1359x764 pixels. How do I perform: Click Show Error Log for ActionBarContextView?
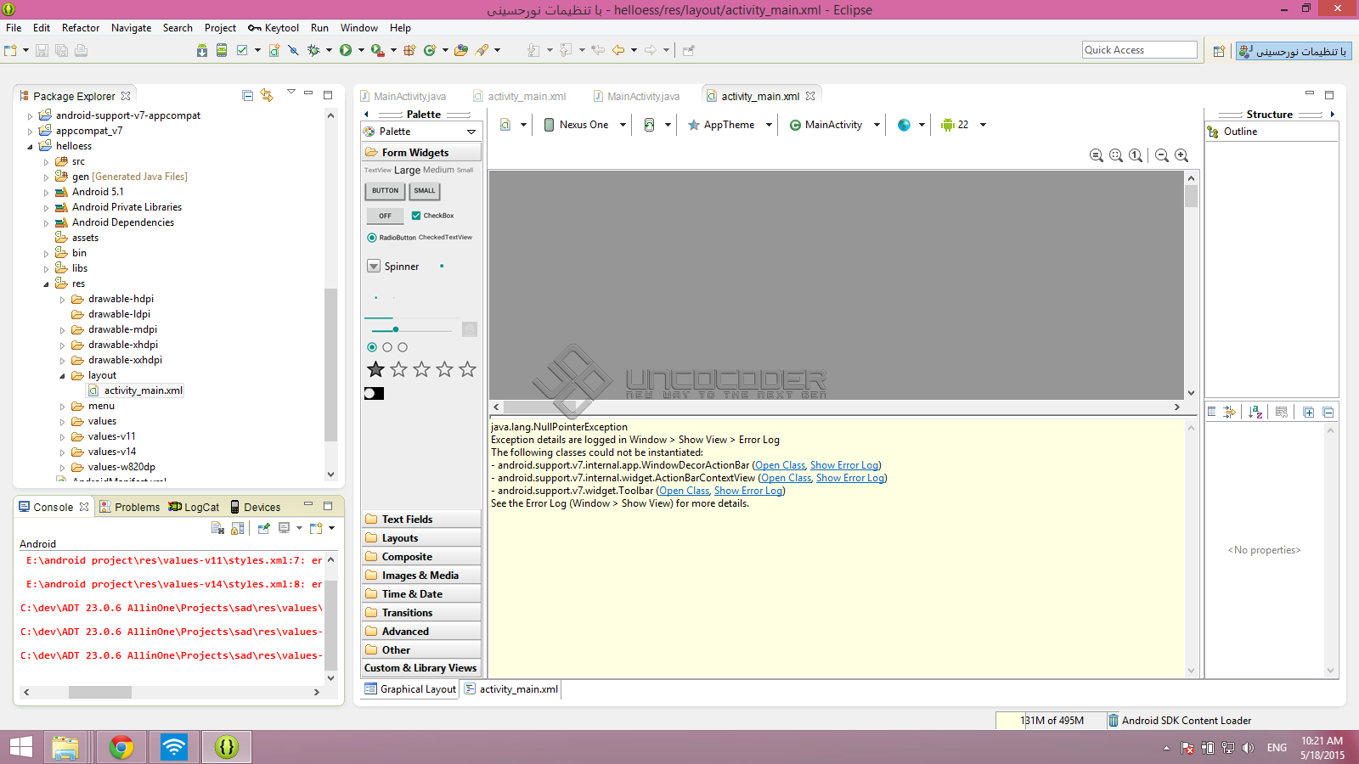[x=850, y=478]
